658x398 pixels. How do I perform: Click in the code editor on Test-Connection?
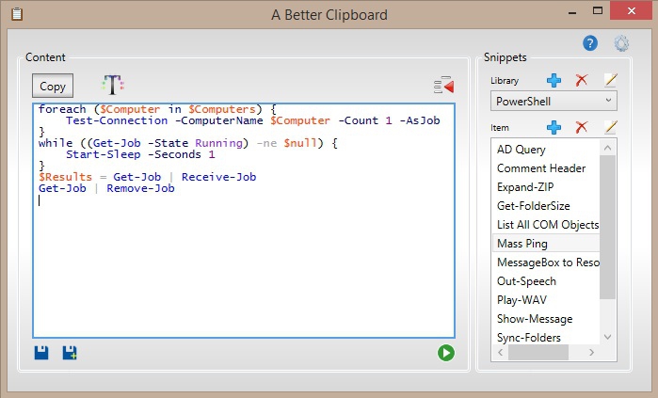[117, 120]
